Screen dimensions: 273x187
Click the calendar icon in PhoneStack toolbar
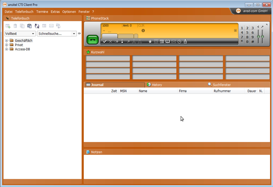tap(185, 42)
